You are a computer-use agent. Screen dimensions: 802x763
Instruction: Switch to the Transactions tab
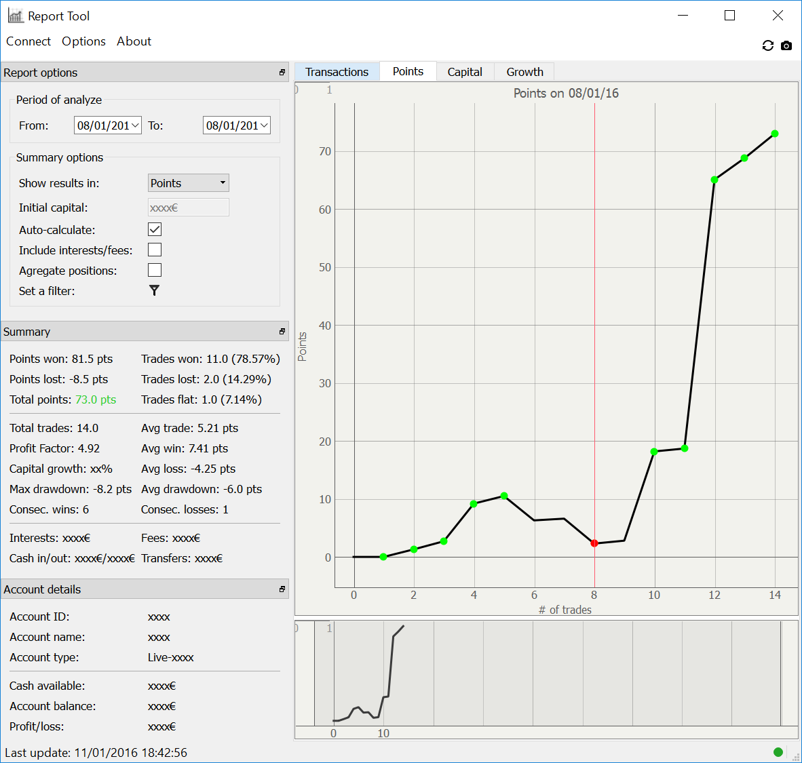[x=337, y=72]
